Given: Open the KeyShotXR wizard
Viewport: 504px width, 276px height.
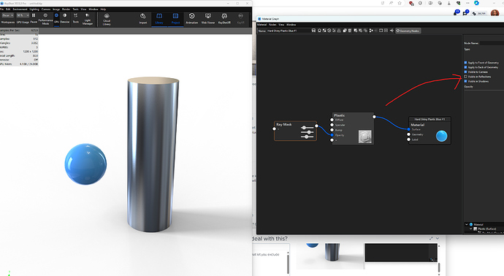Looking at the screenshot, I should click(x=224, y=19).
